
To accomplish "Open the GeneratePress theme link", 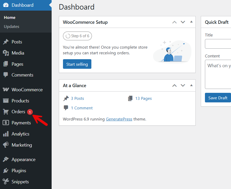I will pos(119,119).
